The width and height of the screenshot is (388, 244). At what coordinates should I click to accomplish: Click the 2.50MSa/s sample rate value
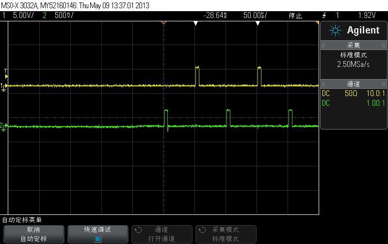tap(353, 65)
